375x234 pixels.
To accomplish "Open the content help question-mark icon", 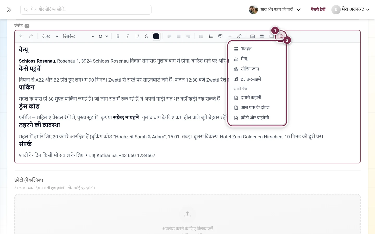I will tap(27, 26).
